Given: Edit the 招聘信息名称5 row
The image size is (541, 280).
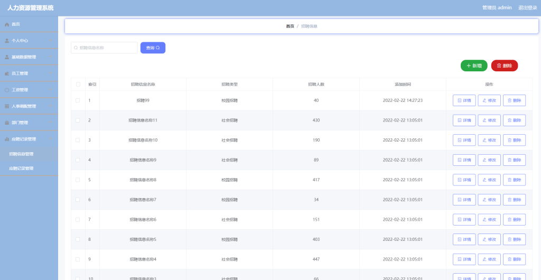Looking at the screenshot, I should tap(489, 239).
